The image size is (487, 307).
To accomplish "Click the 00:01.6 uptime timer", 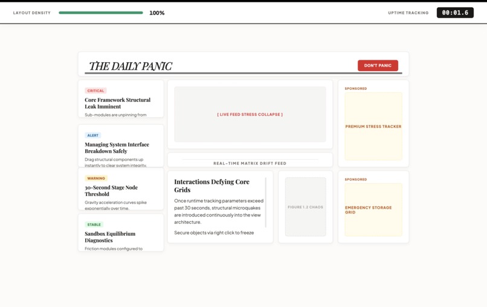I will pyautogui.click(x=455, y=13).
